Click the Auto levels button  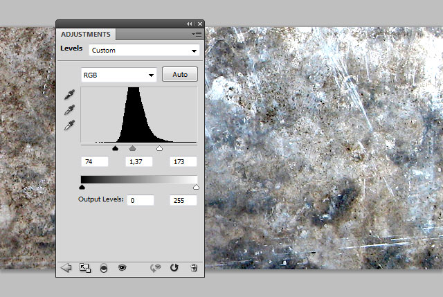click(x=180, y=74)
